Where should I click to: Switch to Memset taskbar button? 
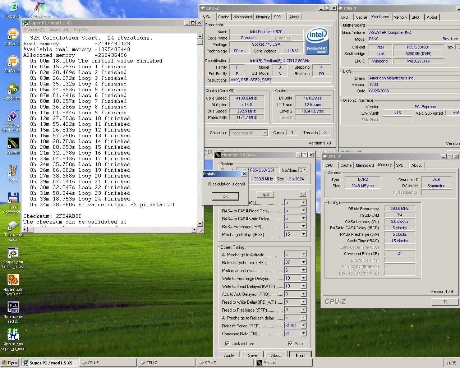point(284,363)
